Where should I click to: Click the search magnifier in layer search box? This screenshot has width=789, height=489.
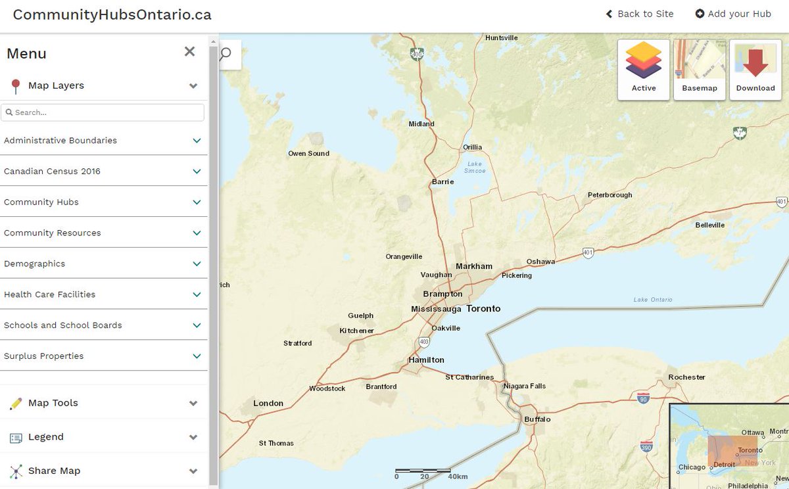pyautogui.click(x=9, y=112)
